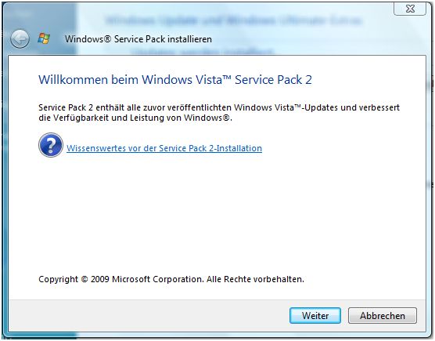Click the Windows flag logo icon
The image size is (435, 341).
(44, 38)
